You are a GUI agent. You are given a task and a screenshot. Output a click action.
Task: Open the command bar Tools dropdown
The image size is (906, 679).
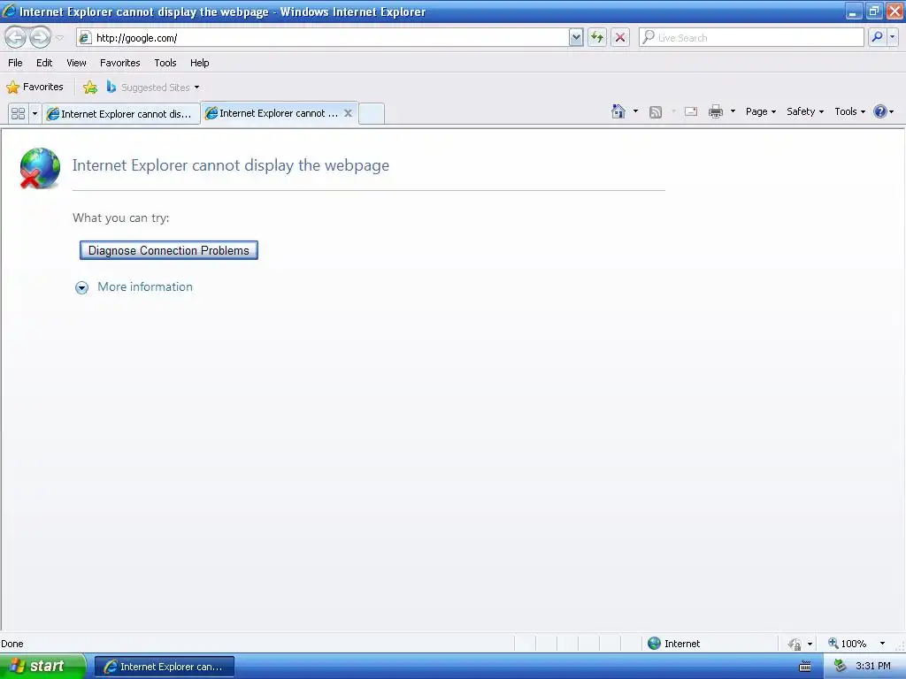pos(849,111)
